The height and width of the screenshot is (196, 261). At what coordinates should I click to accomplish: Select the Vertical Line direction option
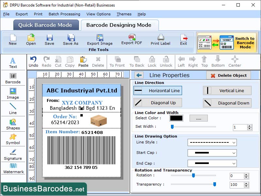(227, 90)
